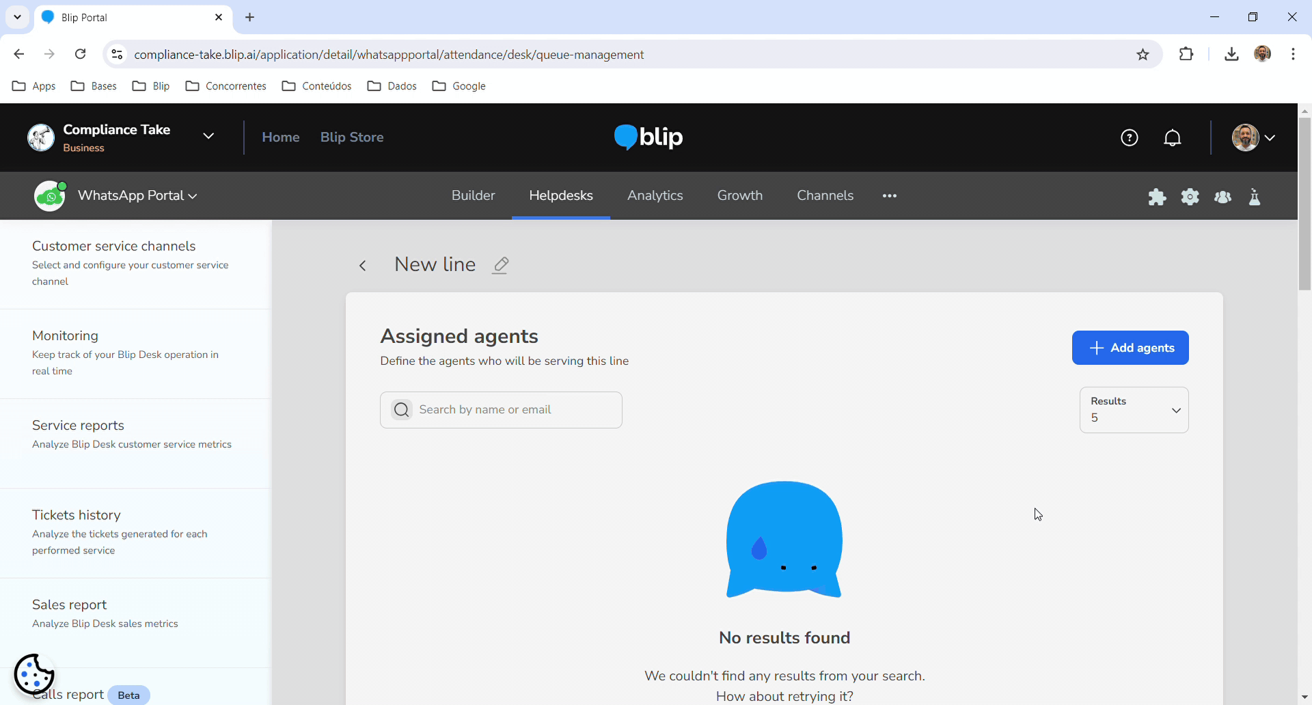Open the user profile dropdown in header

[x=1254, y=137]
